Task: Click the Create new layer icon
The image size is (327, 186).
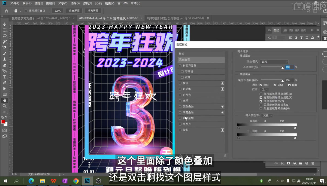Action: (306, 163)
